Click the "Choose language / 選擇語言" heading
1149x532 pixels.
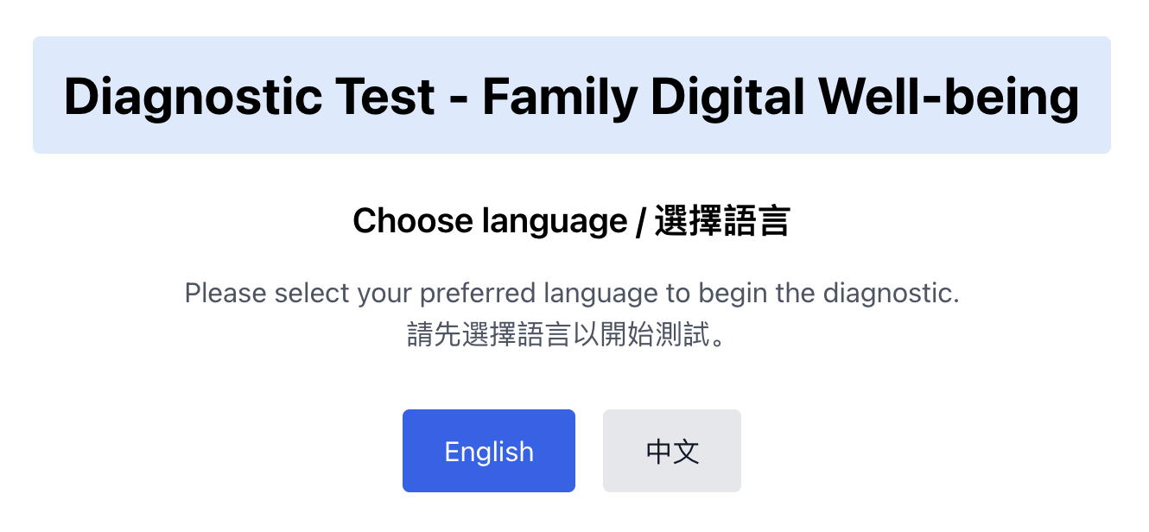571,221
